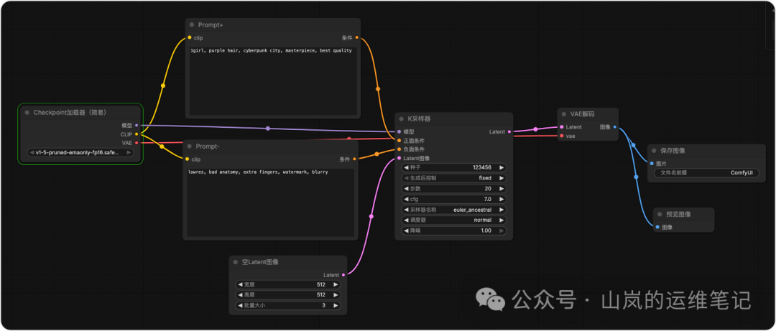Image resolution: width=776 pixels, height=331 pixels.
Task: Click the pink Latent link midpoint before VAE解码
Action: pos(535,130)
